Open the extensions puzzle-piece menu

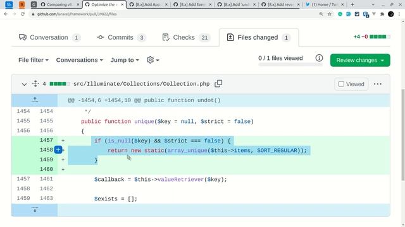[382, 14]
